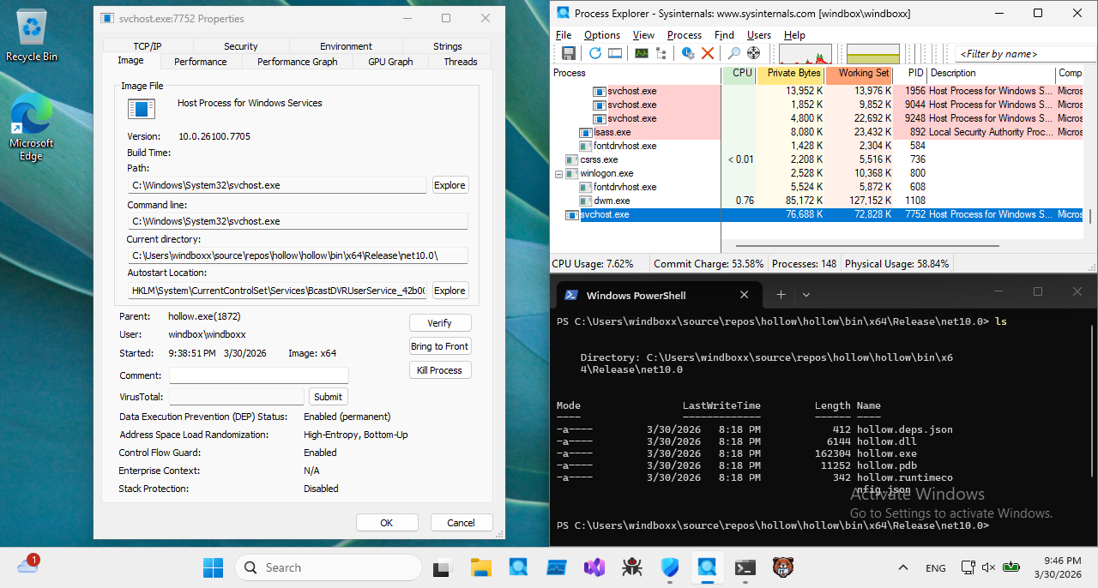Click the Find handle magnifier icon
The width and height of the screenshot is (1098, 588).
tap(734, 53)
